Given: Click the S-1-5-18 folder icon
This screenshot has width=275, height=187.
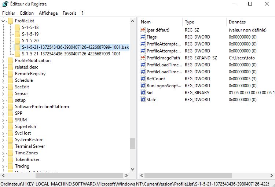Looking at the screenshot, I should coord(17,27).
